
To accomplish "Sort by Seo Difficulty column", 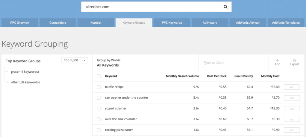I will [243, 76].
